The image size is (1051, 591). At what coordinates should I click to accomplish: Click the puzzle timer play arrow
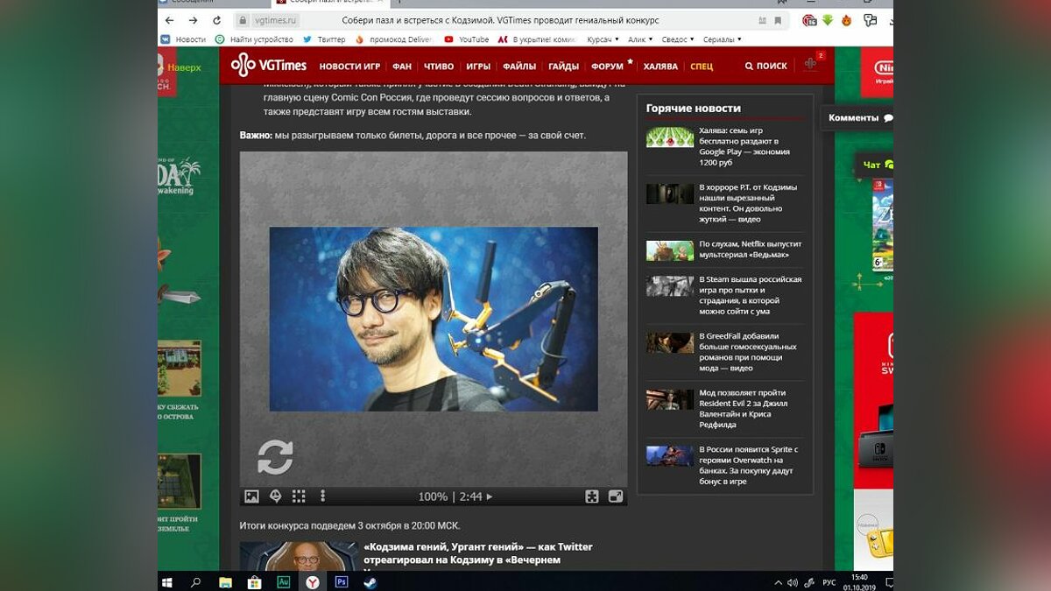tap(490, 496)
